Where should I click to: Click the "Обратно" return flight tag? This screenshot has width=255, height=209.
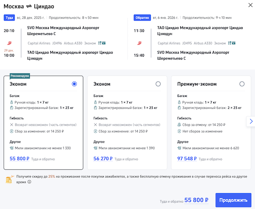[142, 18]
